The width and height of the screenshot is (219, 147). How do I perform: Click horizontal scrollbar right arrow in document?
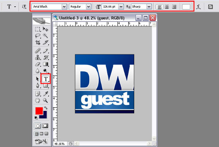(149, 143)
